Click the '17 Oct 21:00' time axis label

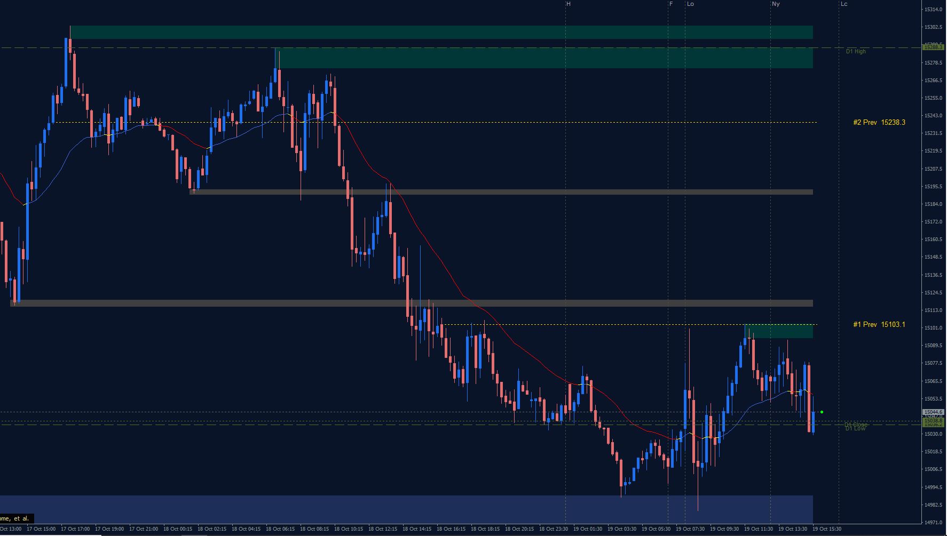[x=144, y=529]
